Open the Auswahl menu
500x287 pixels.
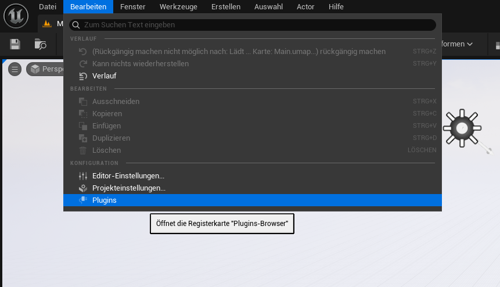(x=268, y=7)
